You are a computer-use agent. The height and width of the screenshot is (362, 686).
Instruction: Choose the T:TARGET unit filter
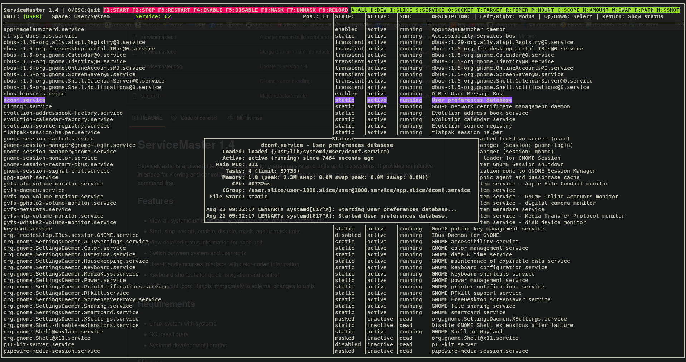pos(490,10)
